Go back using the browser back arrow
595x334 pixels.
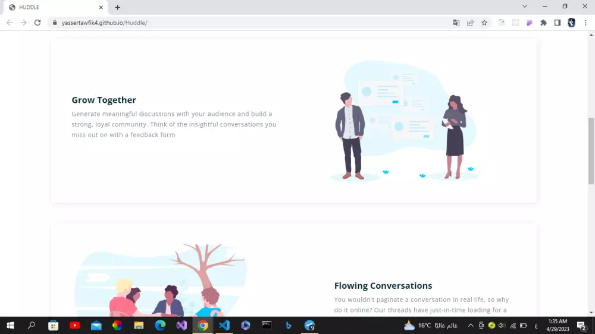[x=10, y=23]
